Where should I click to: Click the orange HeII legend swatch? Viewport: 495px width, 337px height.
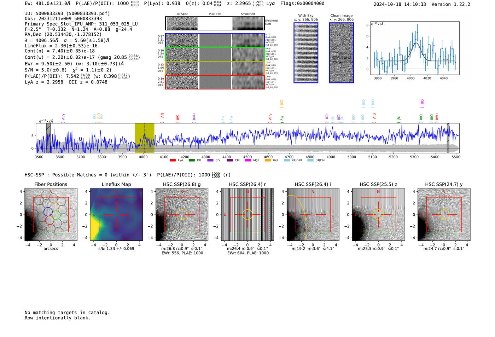(x=268, y=160)
